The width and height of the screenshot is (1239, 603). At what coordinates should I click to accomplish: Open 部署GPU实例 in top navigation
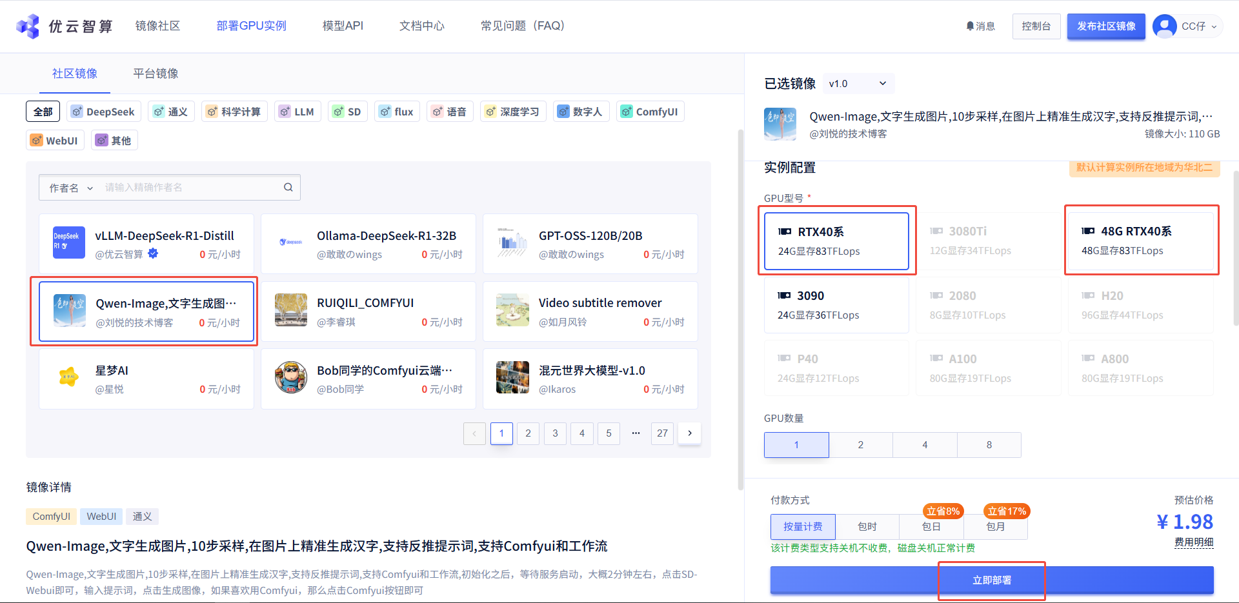pyautogui.click(x=252, y=26)
